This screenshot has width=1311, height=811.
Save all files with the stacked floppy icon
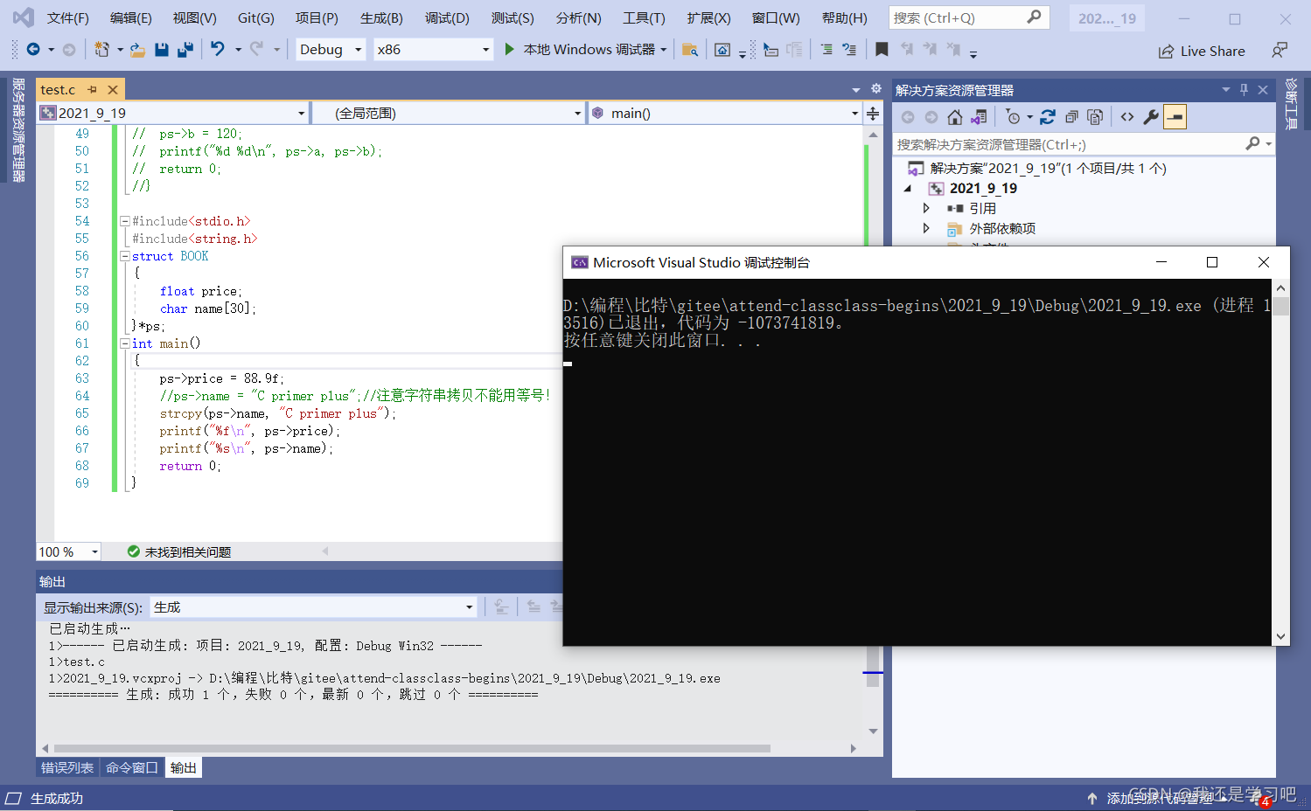tap(185, 50)
